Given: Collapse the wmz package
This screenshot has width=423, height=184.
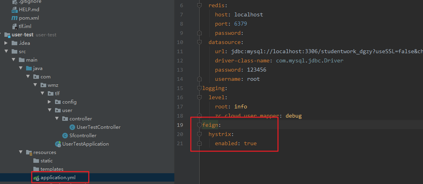Looking at the screenshot, I should [x=35, y=85].
